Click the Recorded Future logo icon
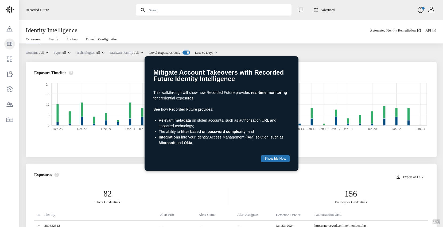This screenshot has width=443, height=227. 10,10
